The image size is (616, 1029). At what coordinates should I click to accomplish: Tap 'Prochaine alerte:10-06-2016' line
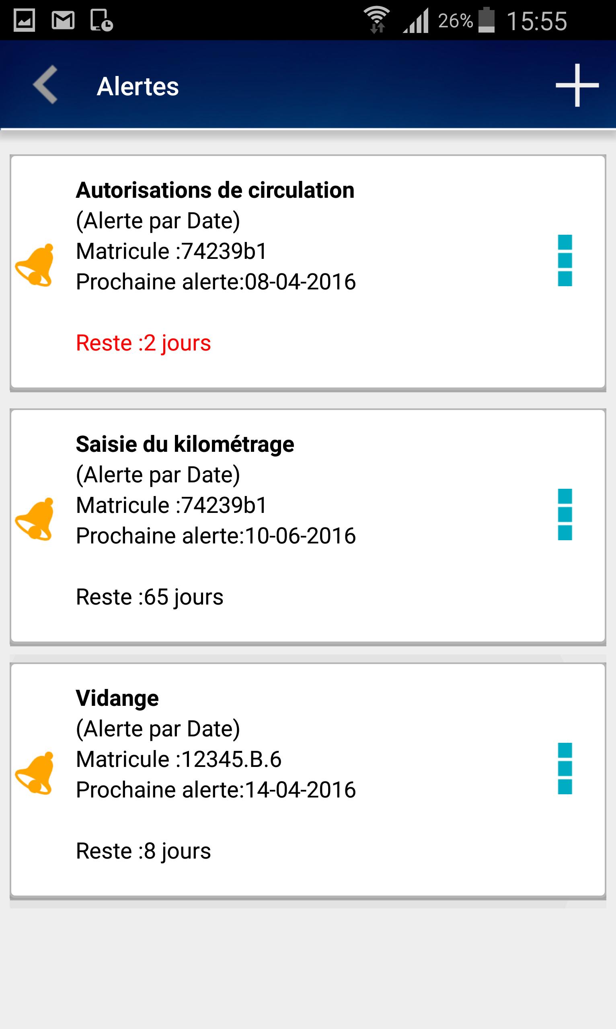[216, 536]
